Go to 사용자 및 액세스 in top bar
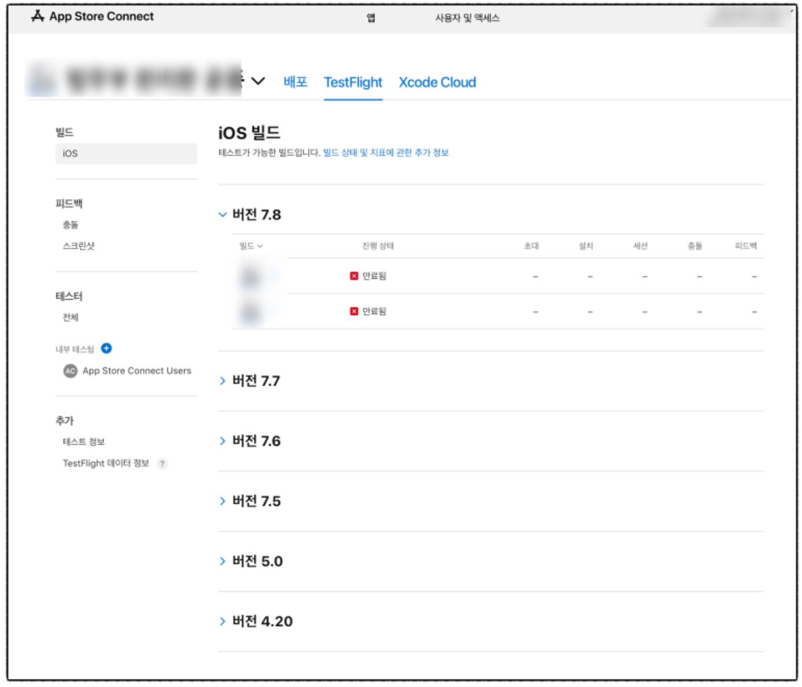The height and width of the screenshot is (687, 802). pyautogui.click(x=468, y=18)
